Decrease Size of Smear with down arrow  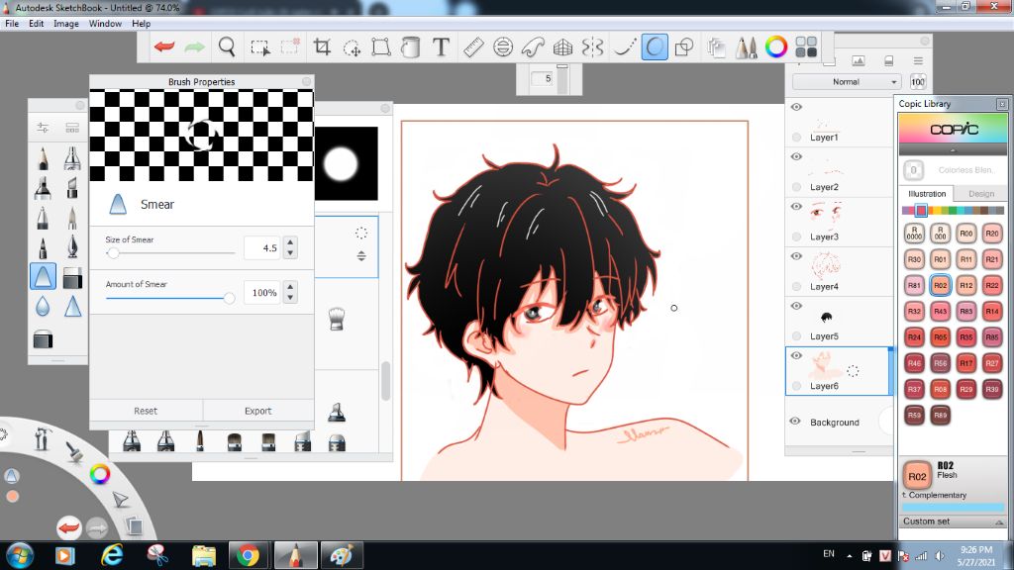pyautogui.click(x=290, y=252)
